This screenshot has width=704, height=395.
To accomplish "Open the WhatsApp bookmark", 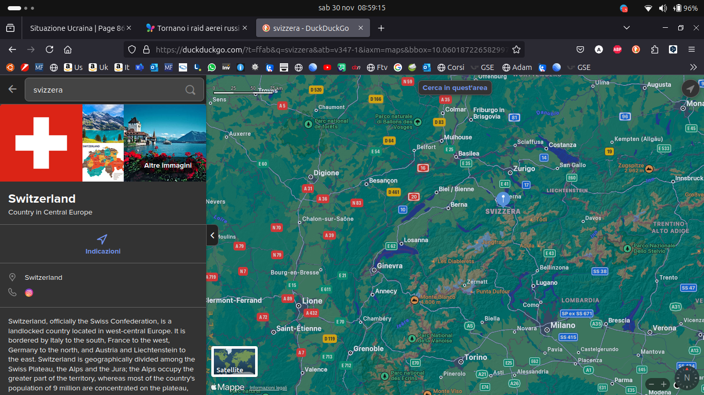I will coord(212,67).
